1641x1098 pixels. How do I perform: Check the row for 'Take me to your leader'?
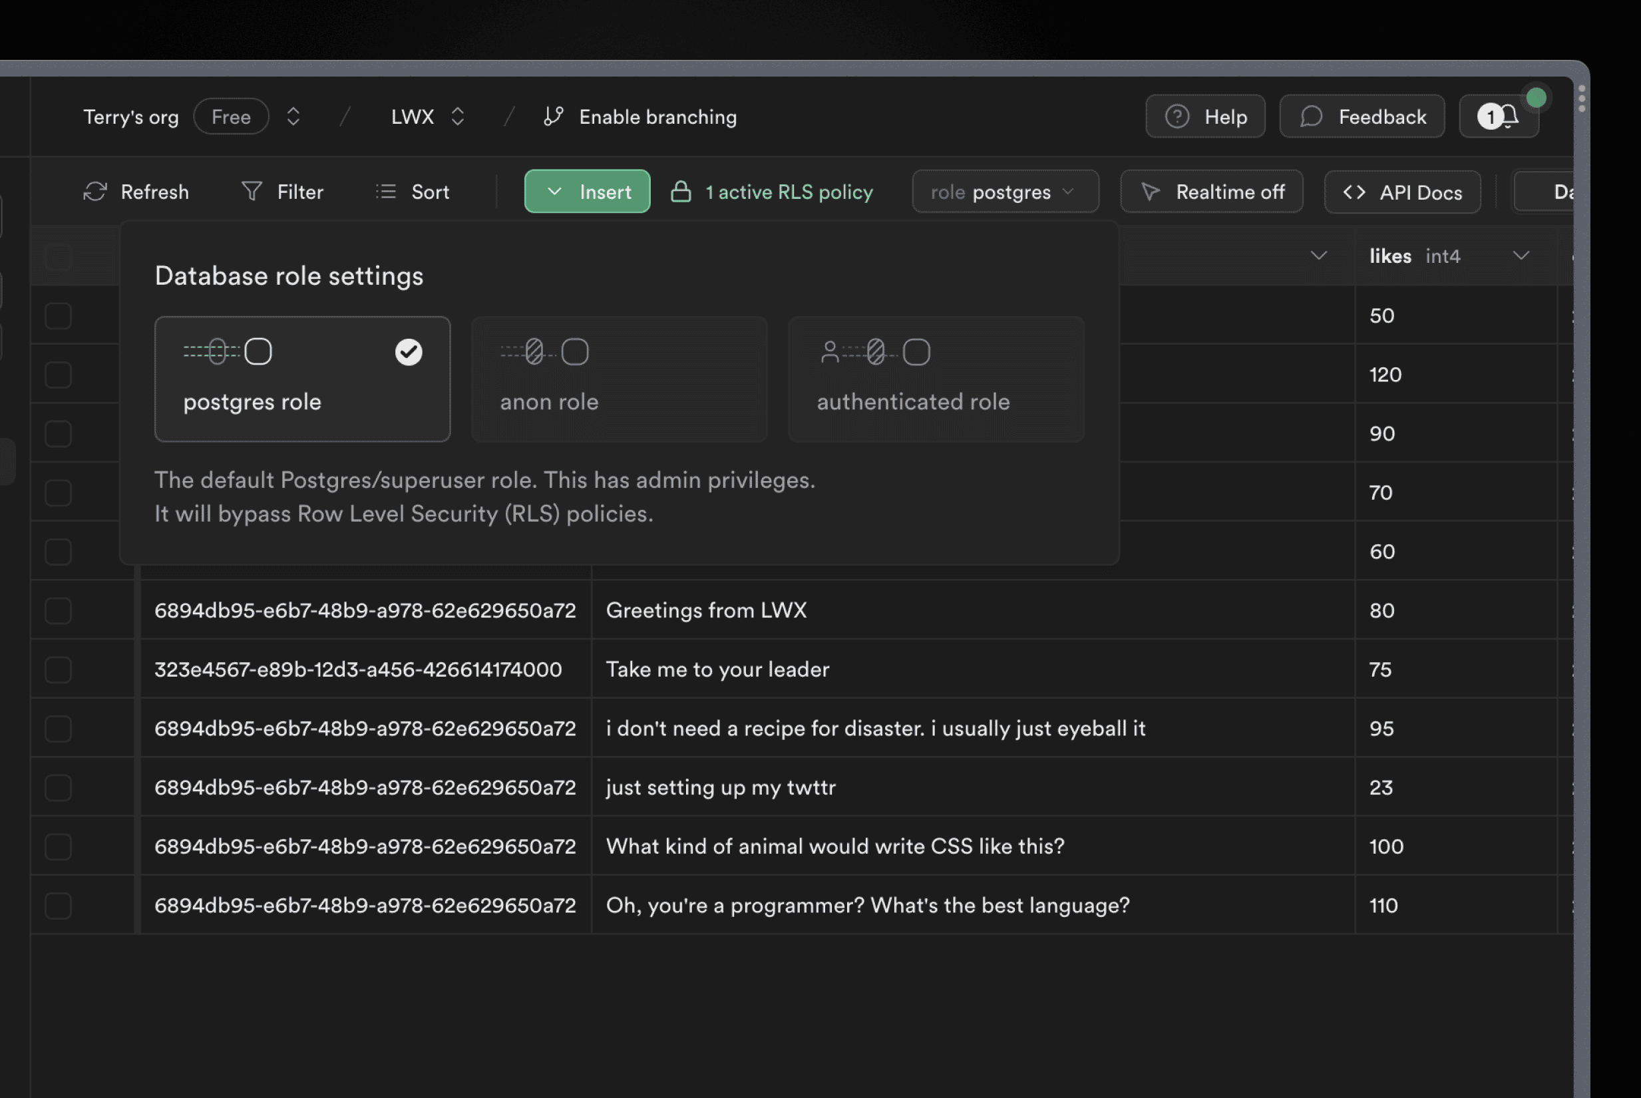tap(58, 669)
